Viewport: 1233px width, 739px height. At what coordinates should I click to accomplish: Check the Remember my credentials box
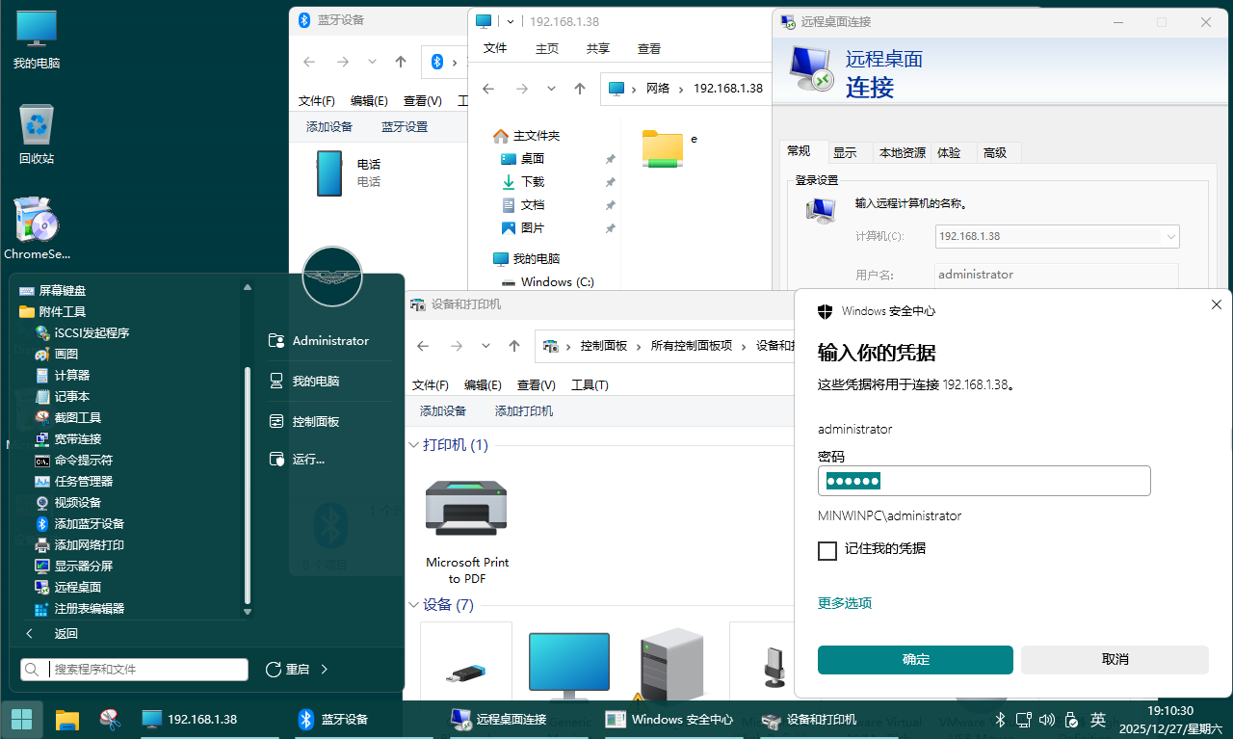826,550
